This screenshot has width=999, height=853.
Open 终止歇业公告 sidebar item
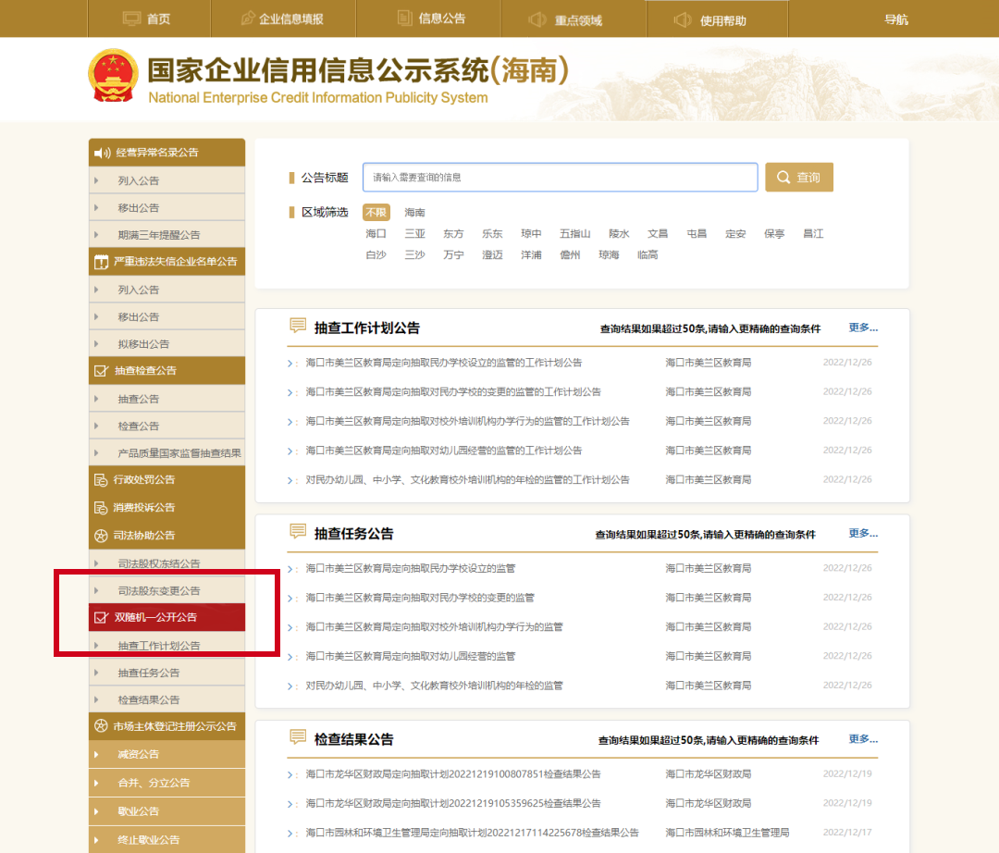pyautogui.click(x=166, y=840)
